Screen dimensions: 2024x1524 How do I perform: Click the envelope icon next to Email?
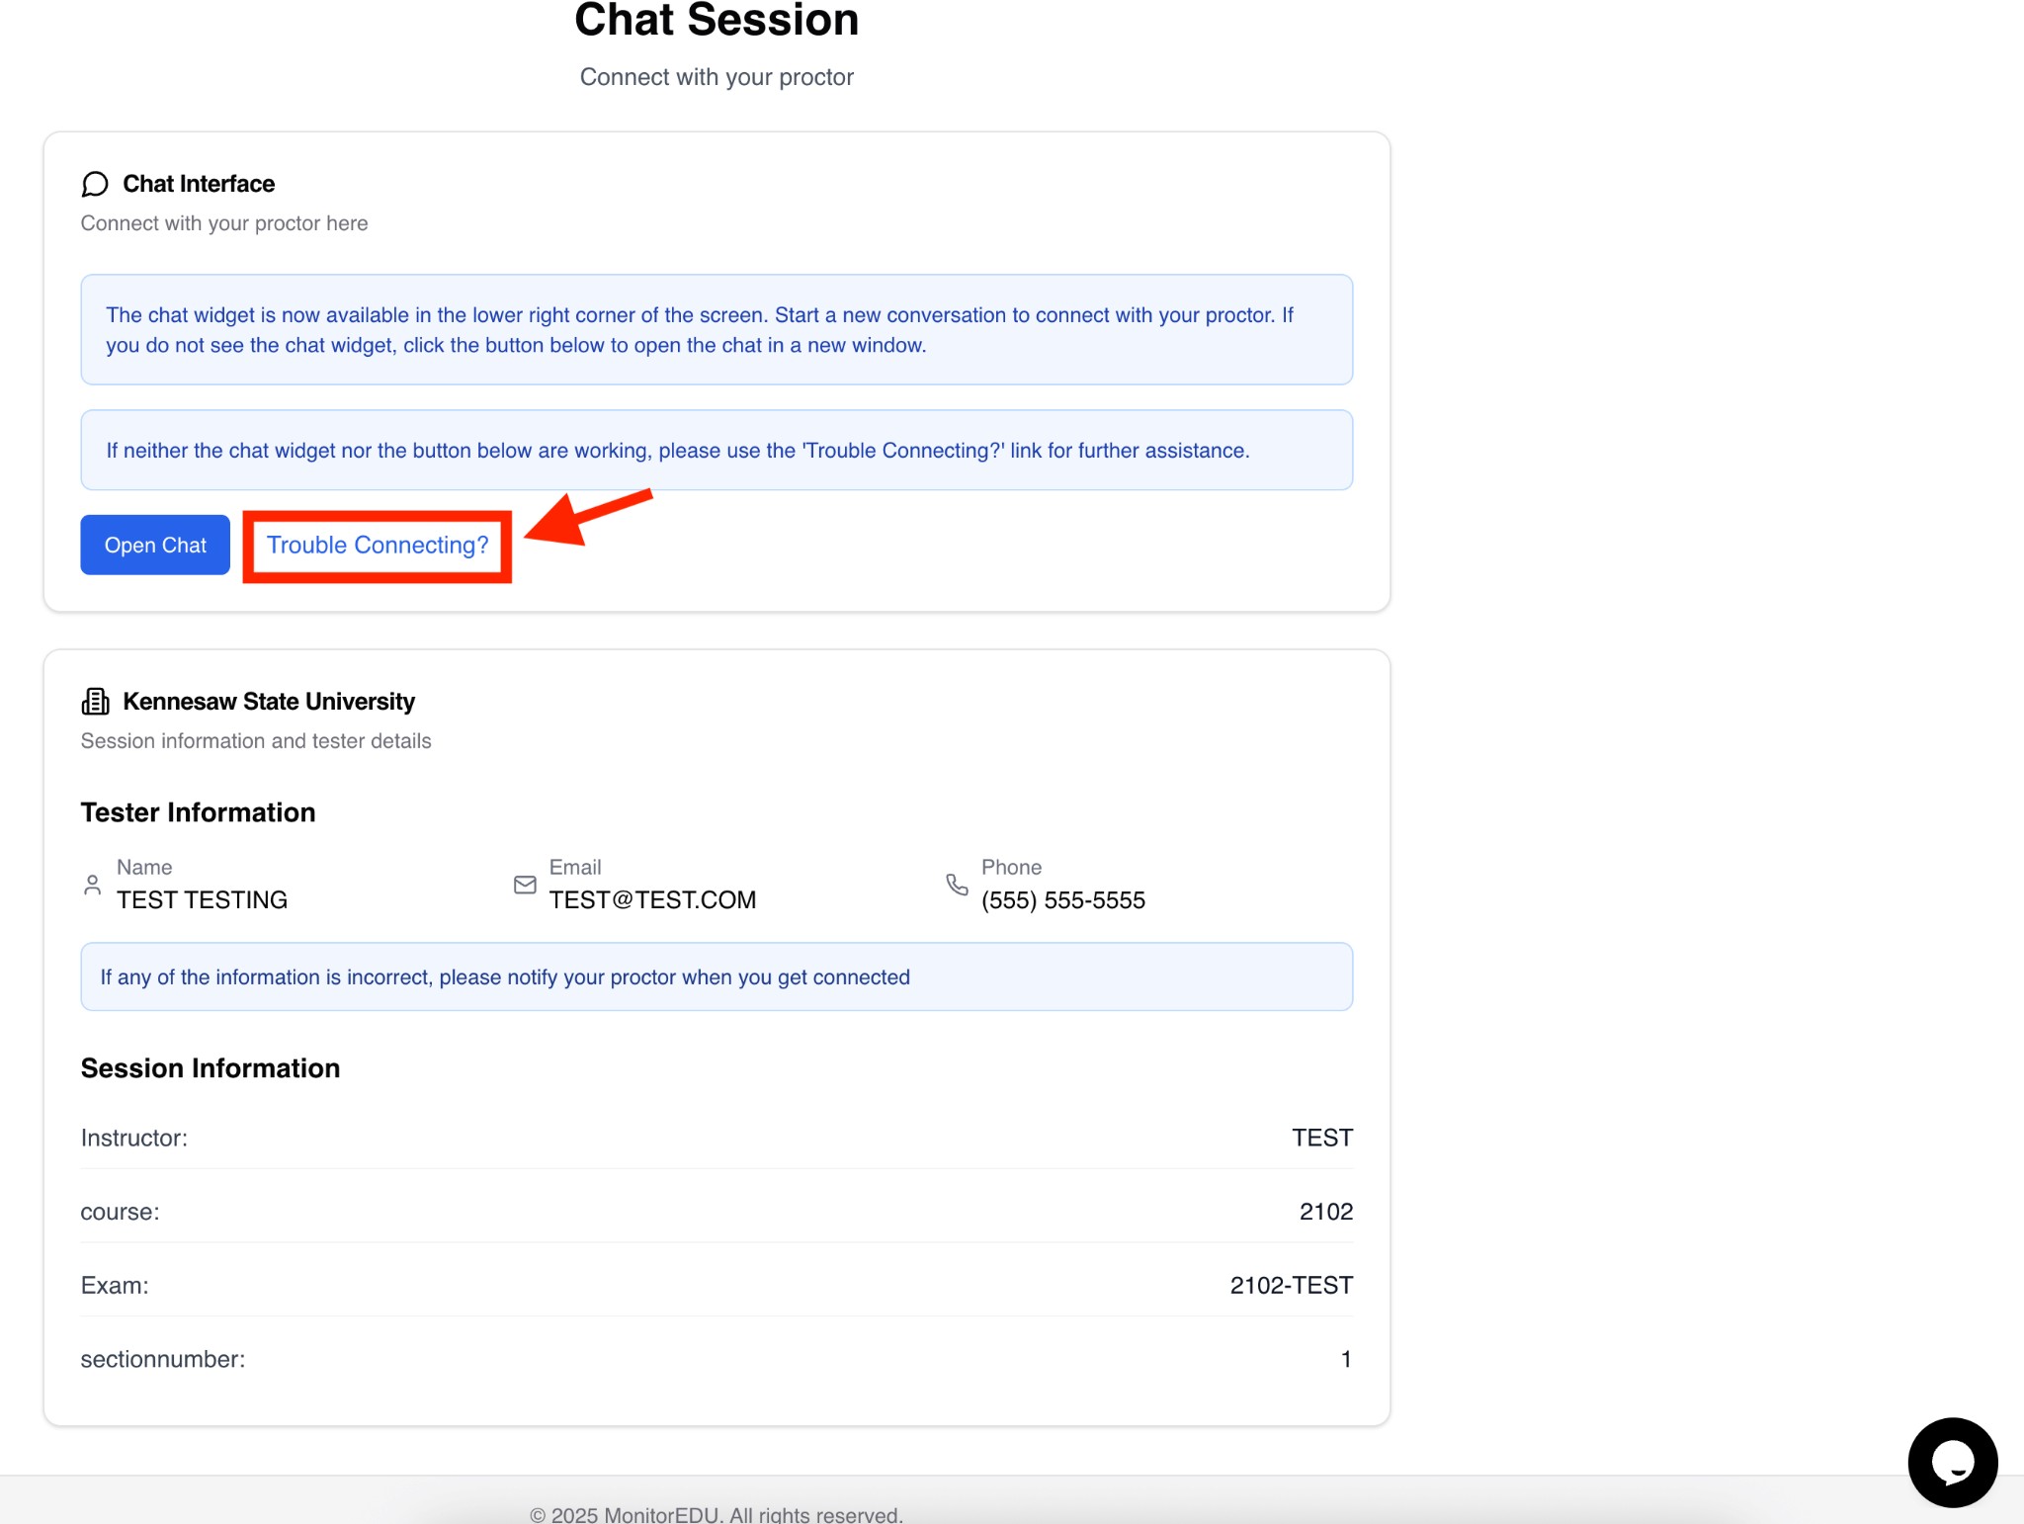click(x=525, y=885)
